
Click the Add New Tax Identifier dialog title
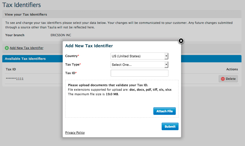point(89,46)
